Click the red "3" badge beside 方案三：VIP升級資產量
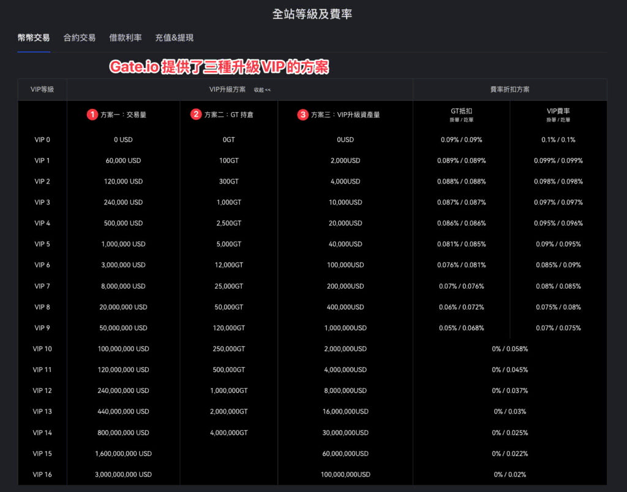The height and width of the screenshot is (492, 627). click(302, 114)
